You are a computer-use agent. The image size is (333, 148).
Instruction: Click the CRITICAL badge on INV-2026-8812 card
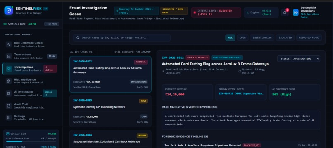click(141, 62)
